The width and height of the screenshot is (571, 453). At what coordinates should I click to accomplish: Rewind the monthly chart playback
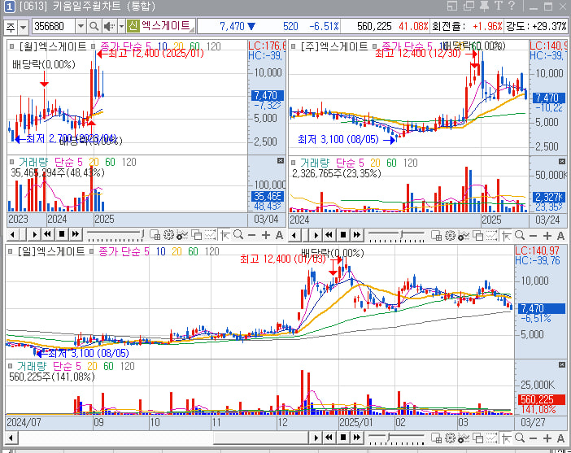[x=47, y=234]
